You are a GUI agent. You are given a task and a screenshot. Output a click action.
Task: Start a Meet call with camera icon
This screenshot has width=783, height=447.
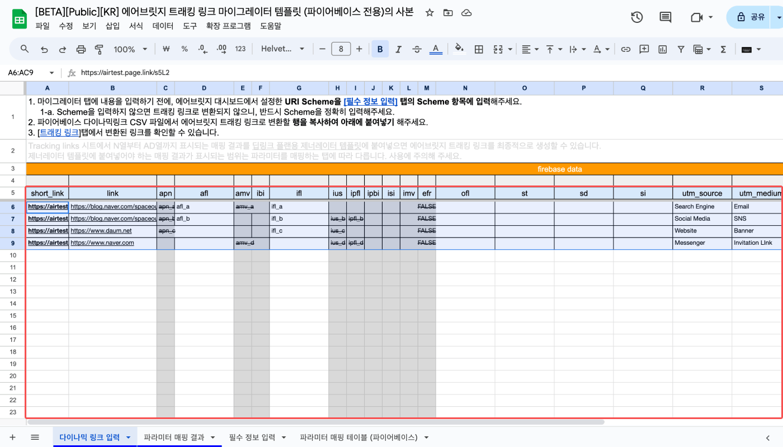tap(696, 17)
